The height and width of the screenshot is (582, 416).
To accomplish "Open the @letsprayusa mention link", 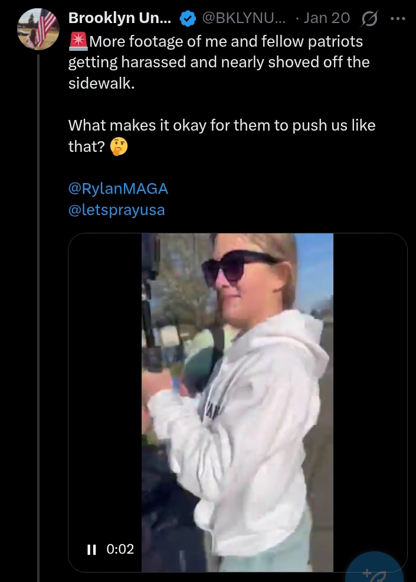I will (x=116, y=210).
